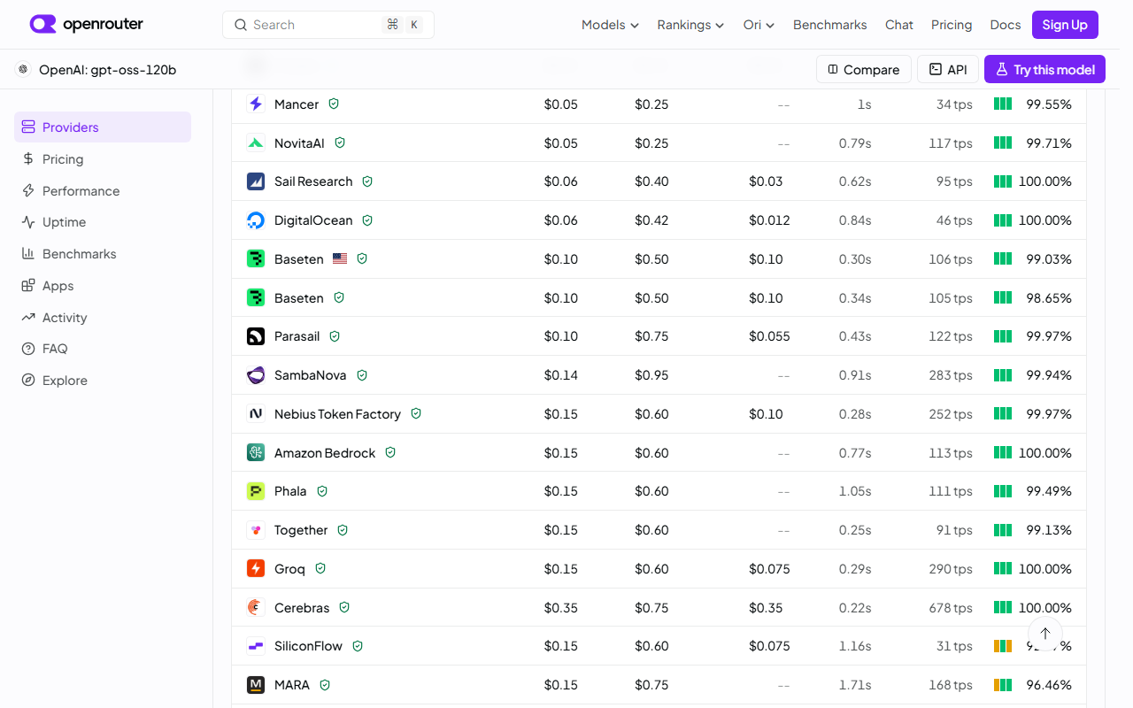Click the scroll-to-top arrow button
Image resolution: width=1133 pixels, height=708 pixels.
1045,634
